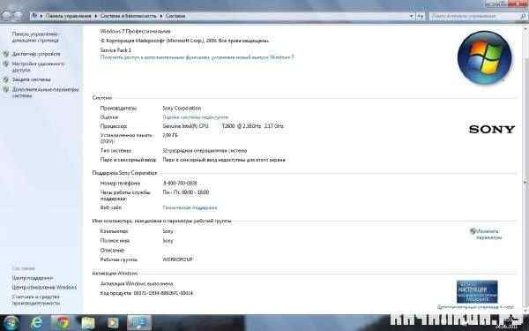Expand the System and Security breadcrumb arrow

(x=161, y=16)
